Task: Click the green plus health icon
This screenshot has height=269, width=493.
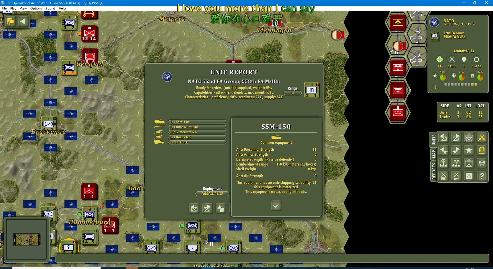Action: [x=439, y=60]
